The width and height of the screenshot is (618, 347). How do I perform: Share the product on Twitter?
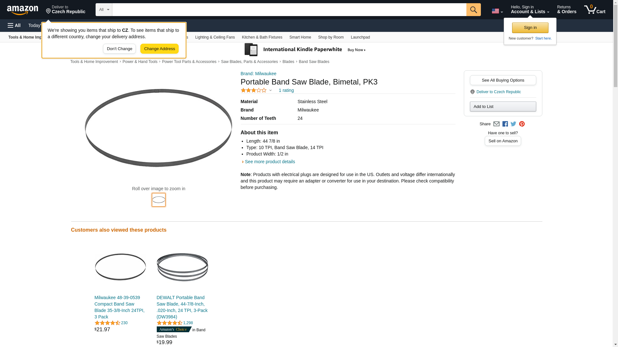tap(513, 124)
